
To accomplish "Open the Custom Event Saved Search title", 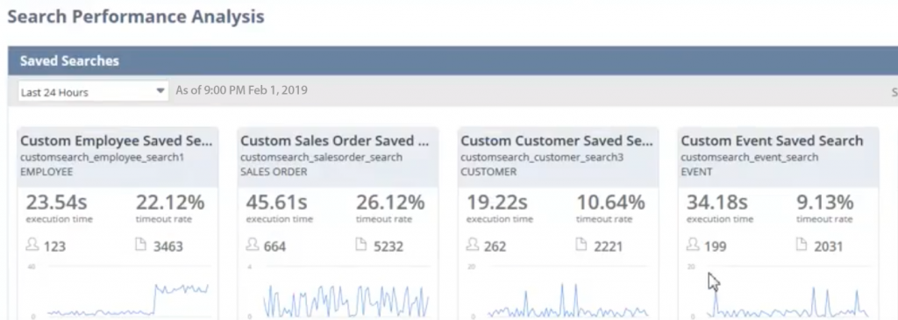I will coord(772,141).
